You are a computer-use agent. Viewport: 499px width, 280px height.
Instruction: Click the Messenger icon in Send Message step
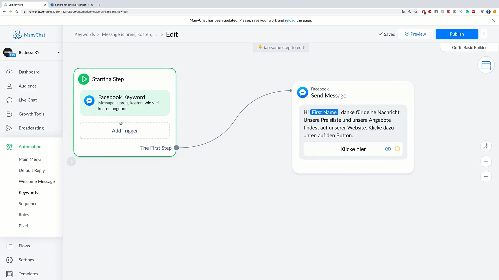tap(303, 92)
